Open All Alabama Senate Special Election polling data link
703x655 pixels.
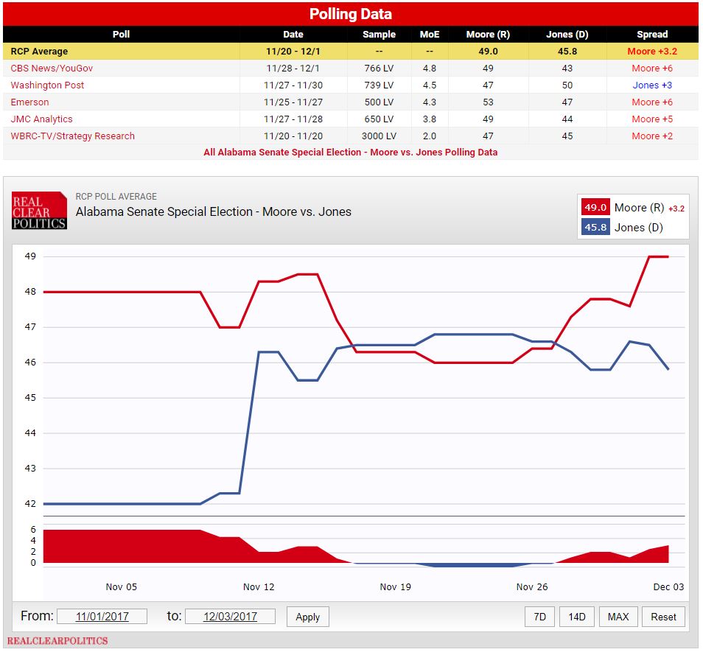[x=350, y=152]
